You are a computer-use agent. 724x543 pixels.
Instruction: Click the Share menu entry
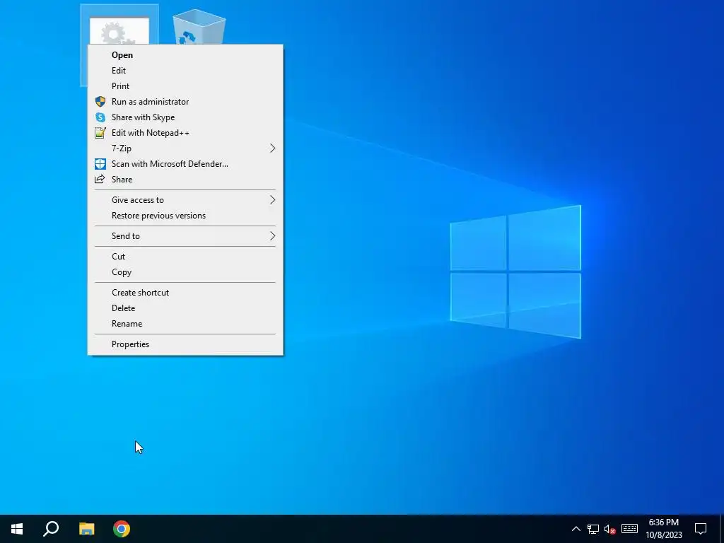tap(185, 180)
